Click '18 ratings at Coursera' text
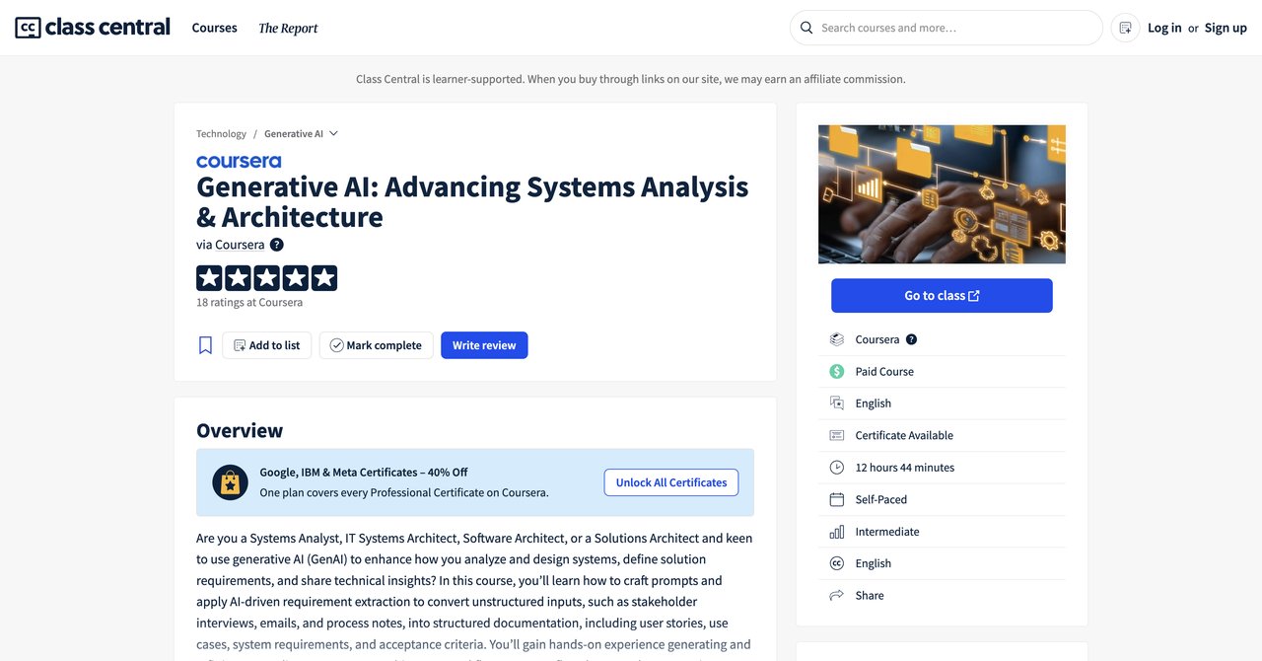1262x661 pixels. [249, 303]
